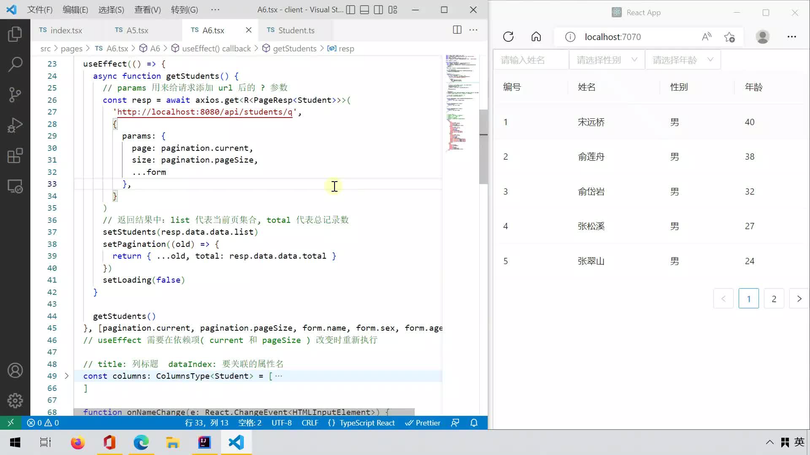Click the code minimap overview

[462, 103]
